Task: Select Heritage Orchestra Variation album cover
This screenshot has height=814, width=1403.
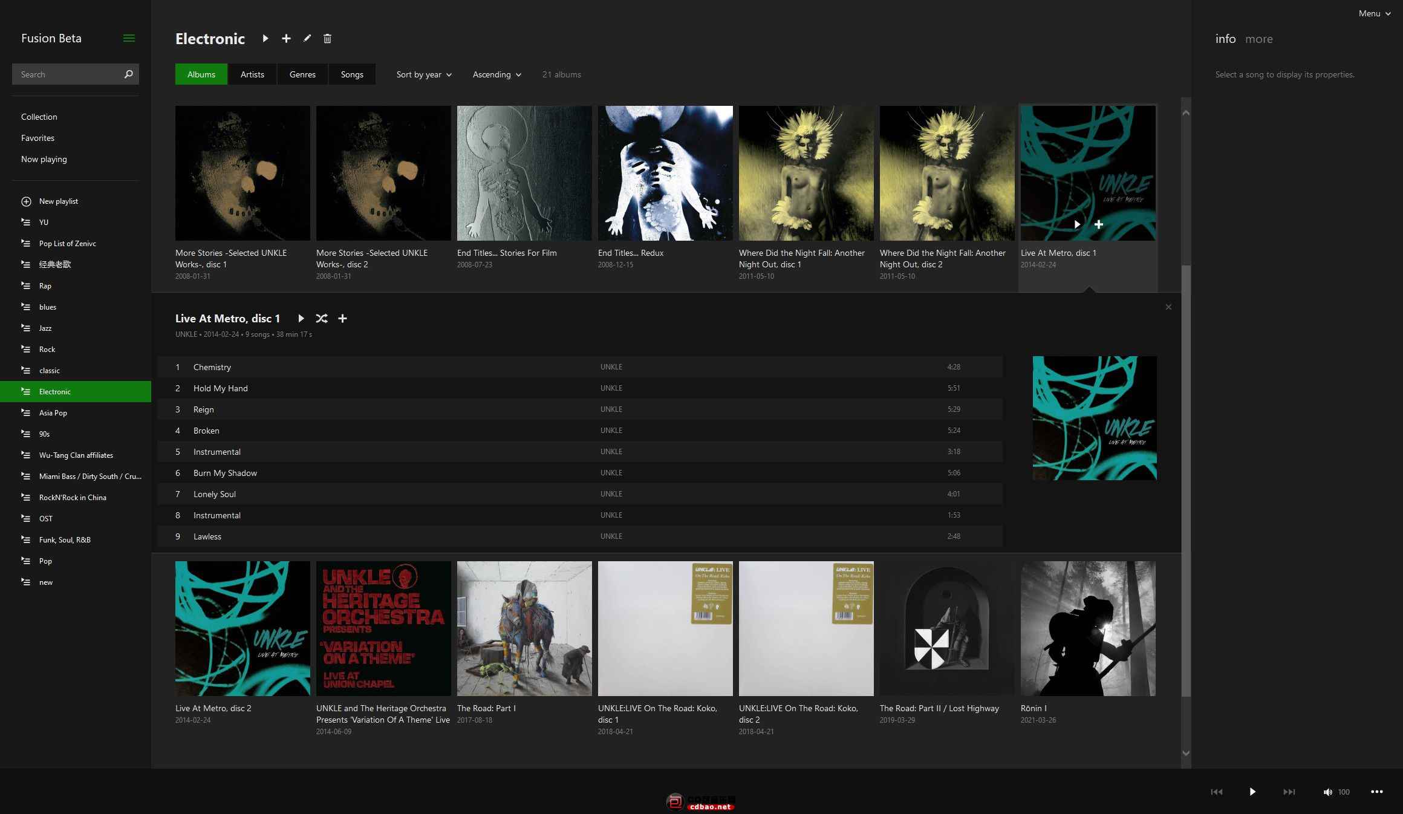Action: click(383, 628)
